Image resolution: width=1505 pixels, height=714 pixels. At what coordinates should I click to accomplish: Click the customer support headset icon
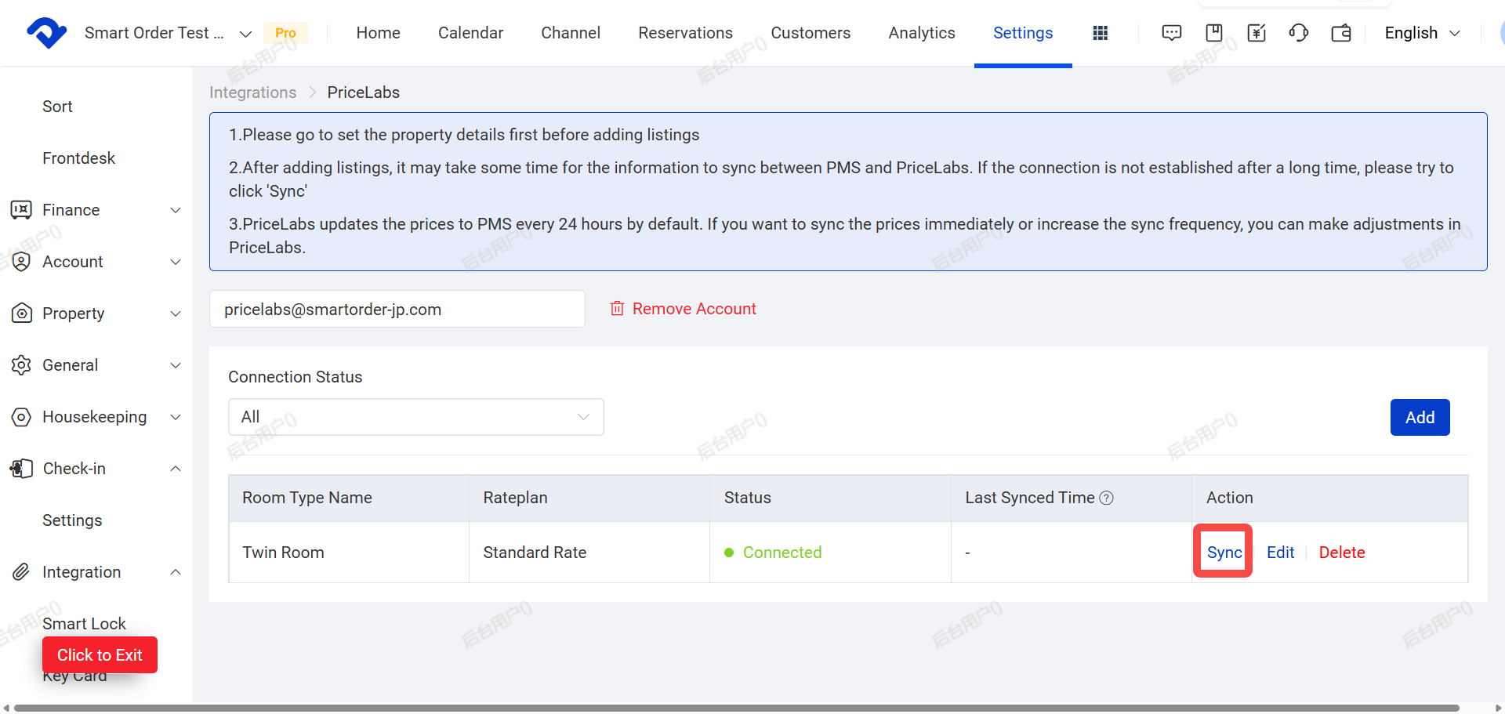[1299, 33]
